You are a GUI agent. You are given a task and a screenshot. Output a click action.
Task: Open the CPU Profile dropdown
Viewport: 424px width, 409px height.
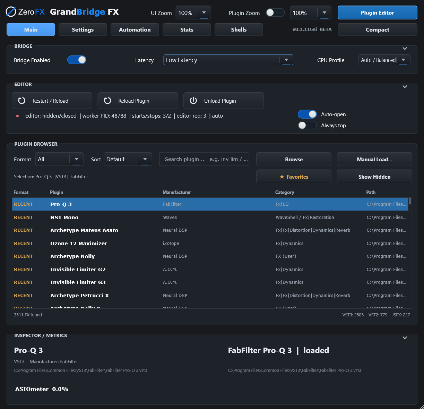point(384,60)
